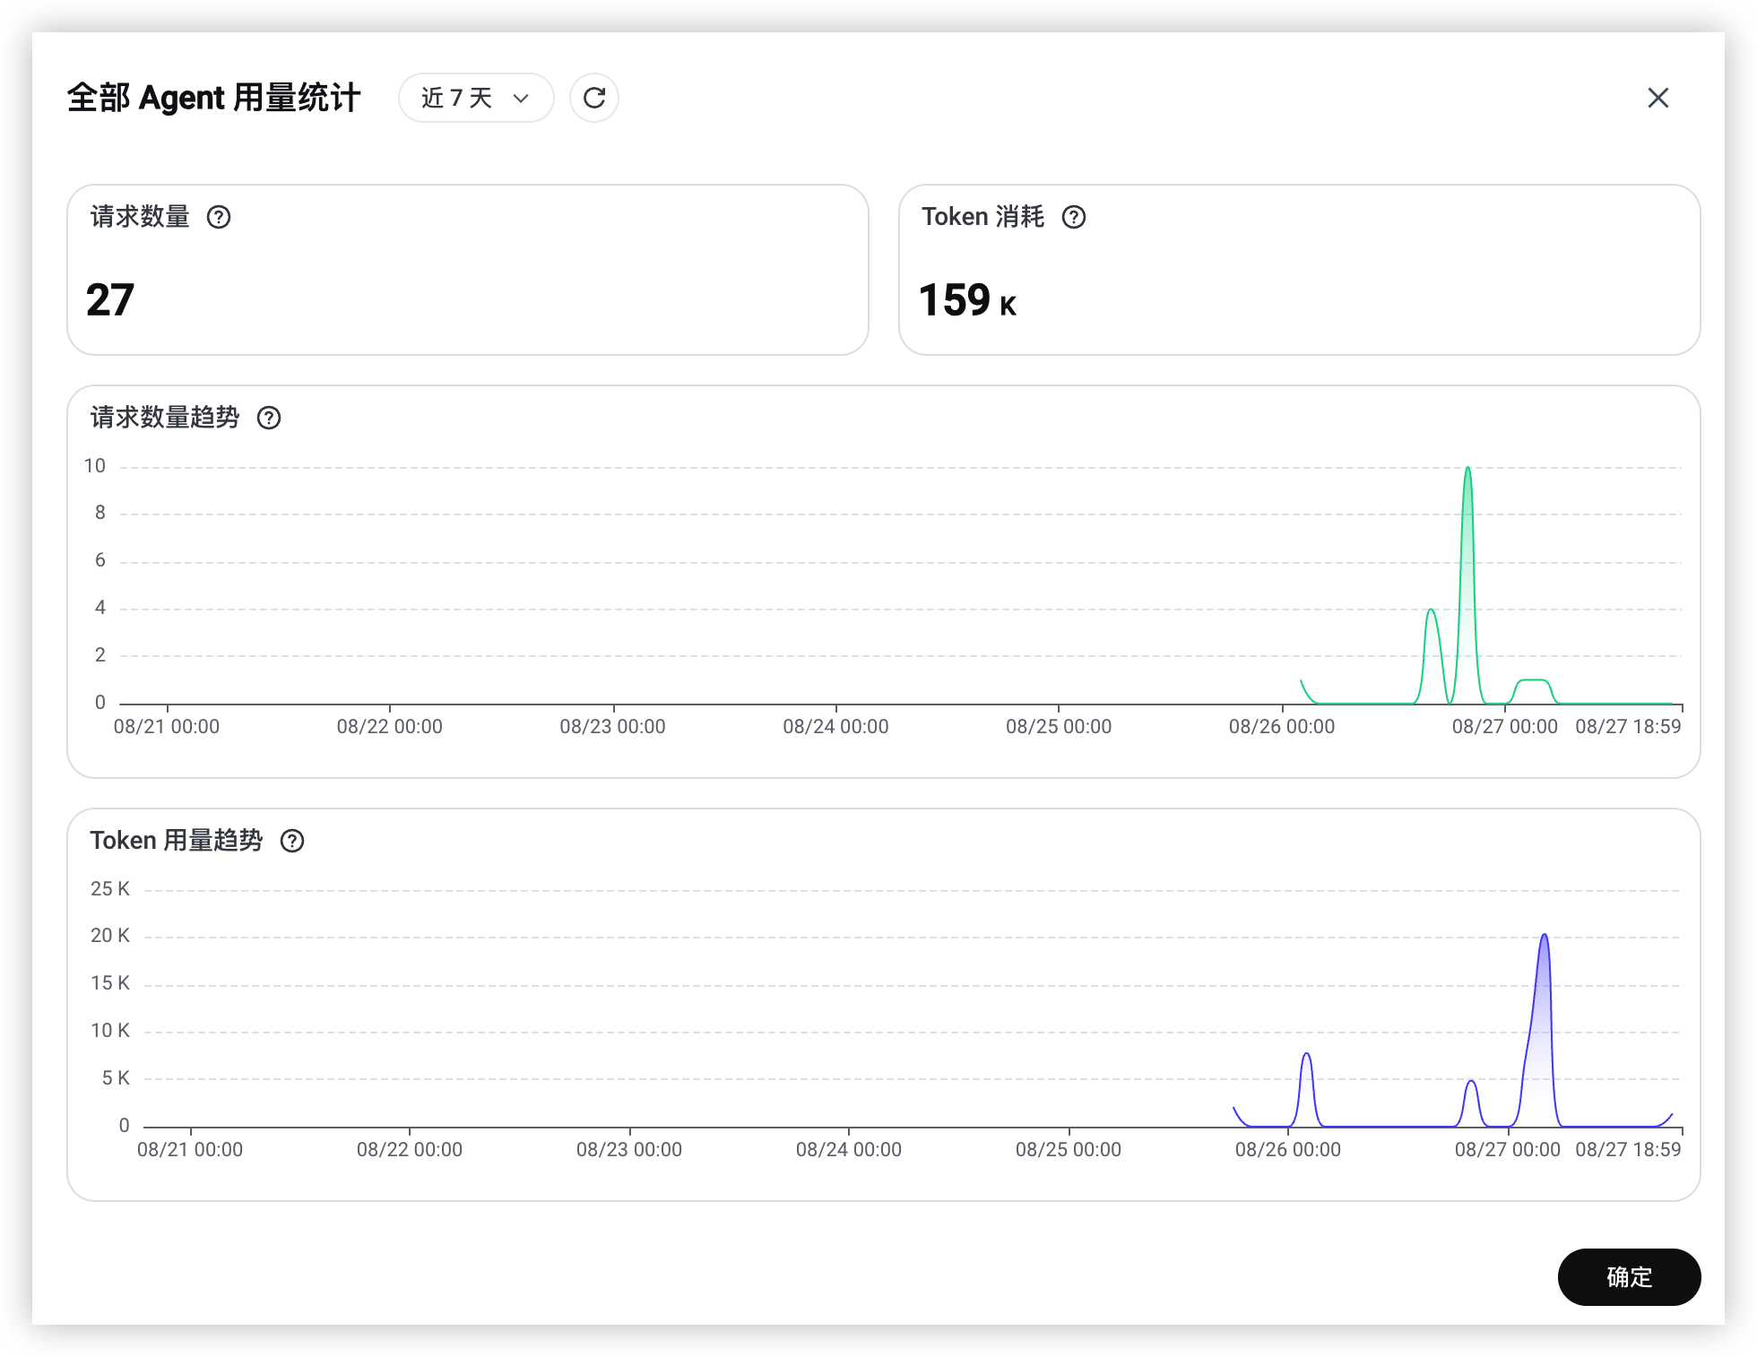Click the 请求数量 card showing 27

pyautogui.click(x=468, y=270)
